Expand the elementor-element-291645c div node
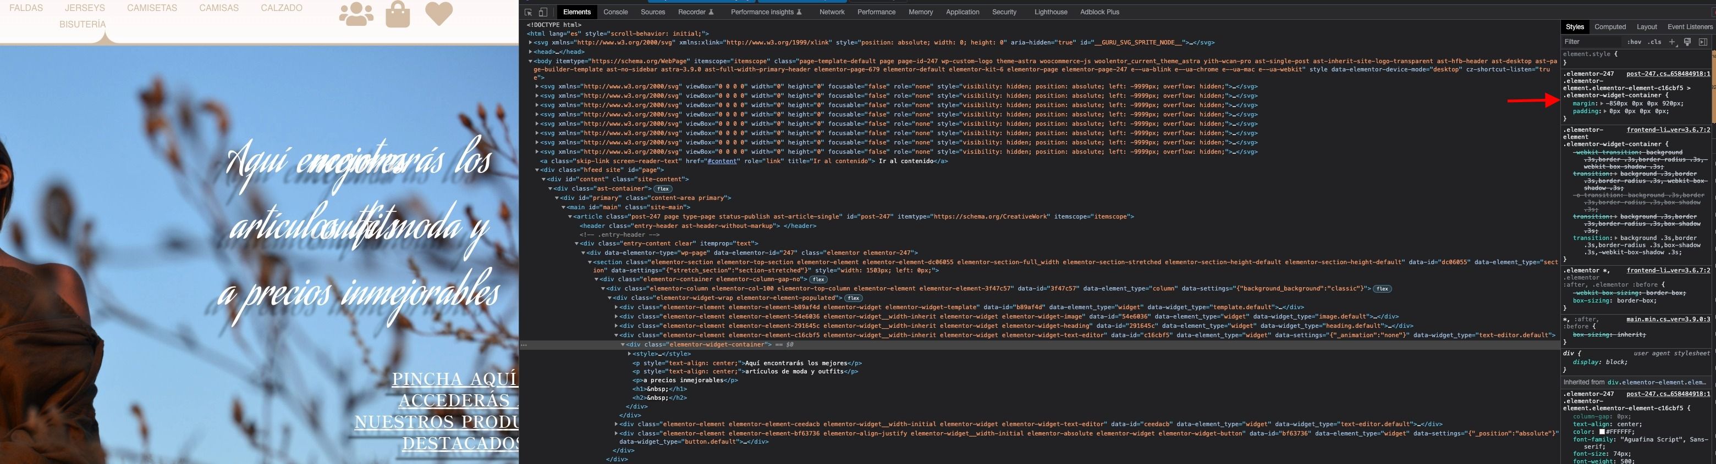The height and width of the screenshot is (464, 1716). (x=616, y=326)
